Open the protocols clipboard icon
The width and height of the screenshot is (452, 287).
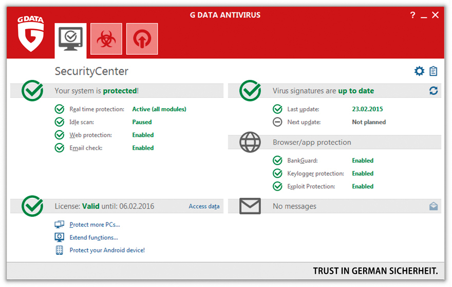[434, 71]
